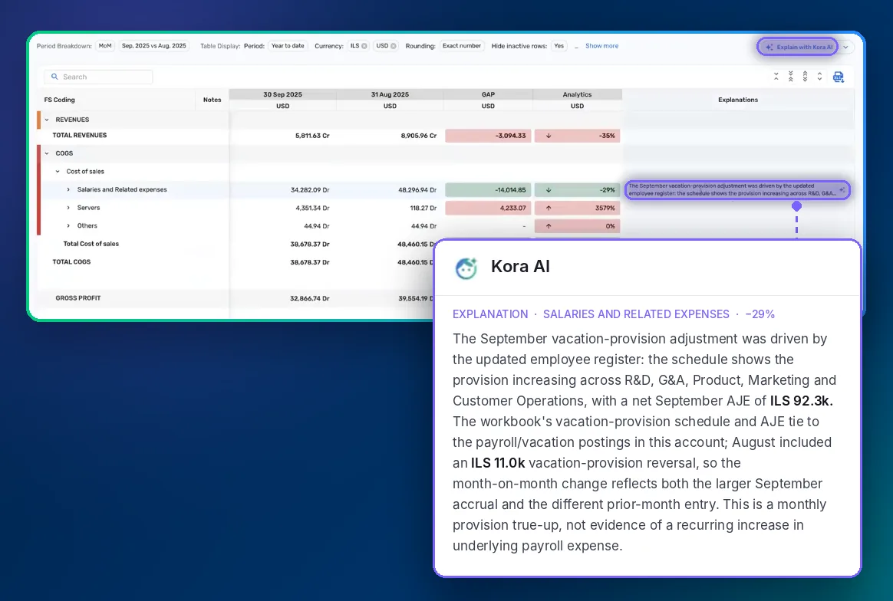Click down arrow in Total Revenues analytics
Screen dimensions: 893x601
click(x=549, y=136)
